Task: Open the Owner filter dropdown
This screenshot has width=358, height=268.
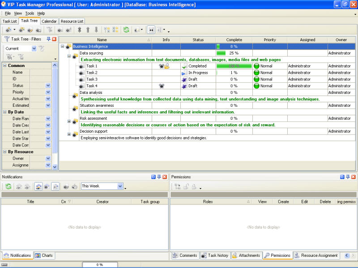Action: [48, 159]
